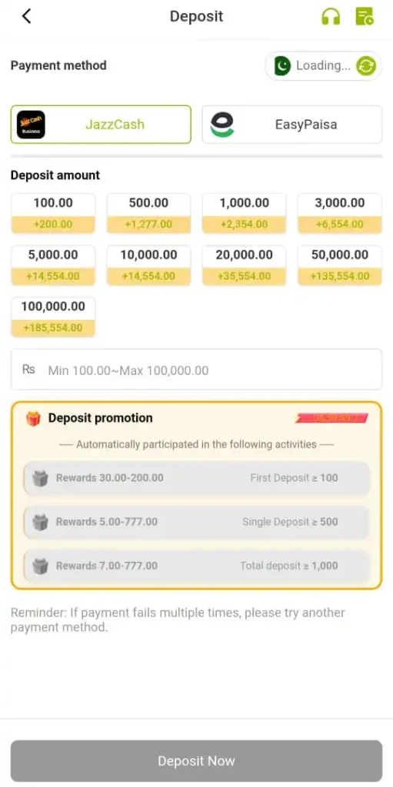393x787 pixels.
Task: Click the Deposit Now button
Action: 197,761
